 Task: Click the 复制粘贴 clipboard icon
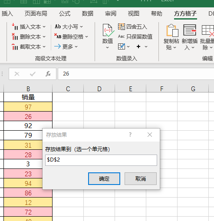tap(172, 30)
